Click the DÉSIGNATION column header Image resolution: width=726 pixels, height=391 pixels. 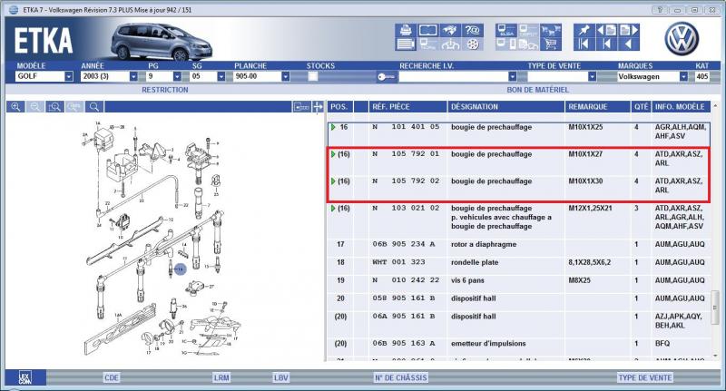[x=505, y=107]
